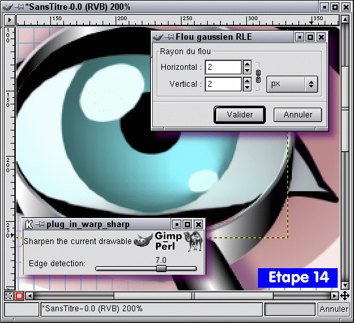This screenshot has height=323, width=354.
Task: Open the px unit dropdown
Action: tap(292, 84)
